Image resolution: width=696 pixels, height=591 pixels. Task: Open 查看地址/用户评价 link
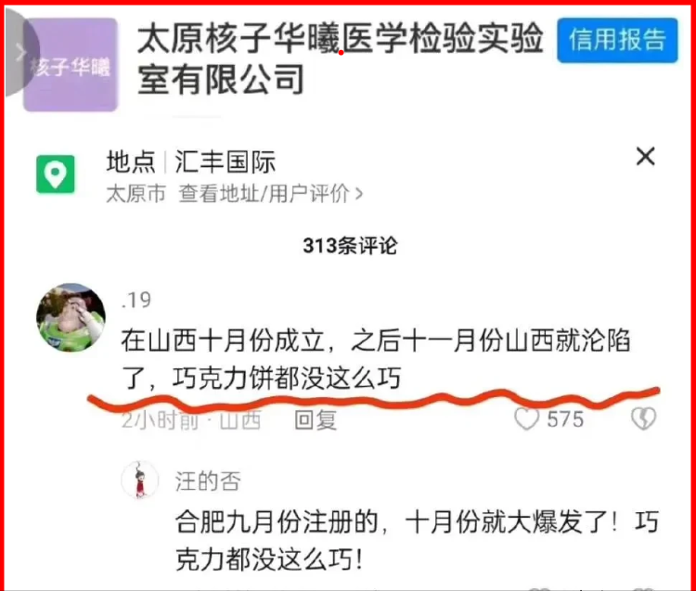coord(264,194)
